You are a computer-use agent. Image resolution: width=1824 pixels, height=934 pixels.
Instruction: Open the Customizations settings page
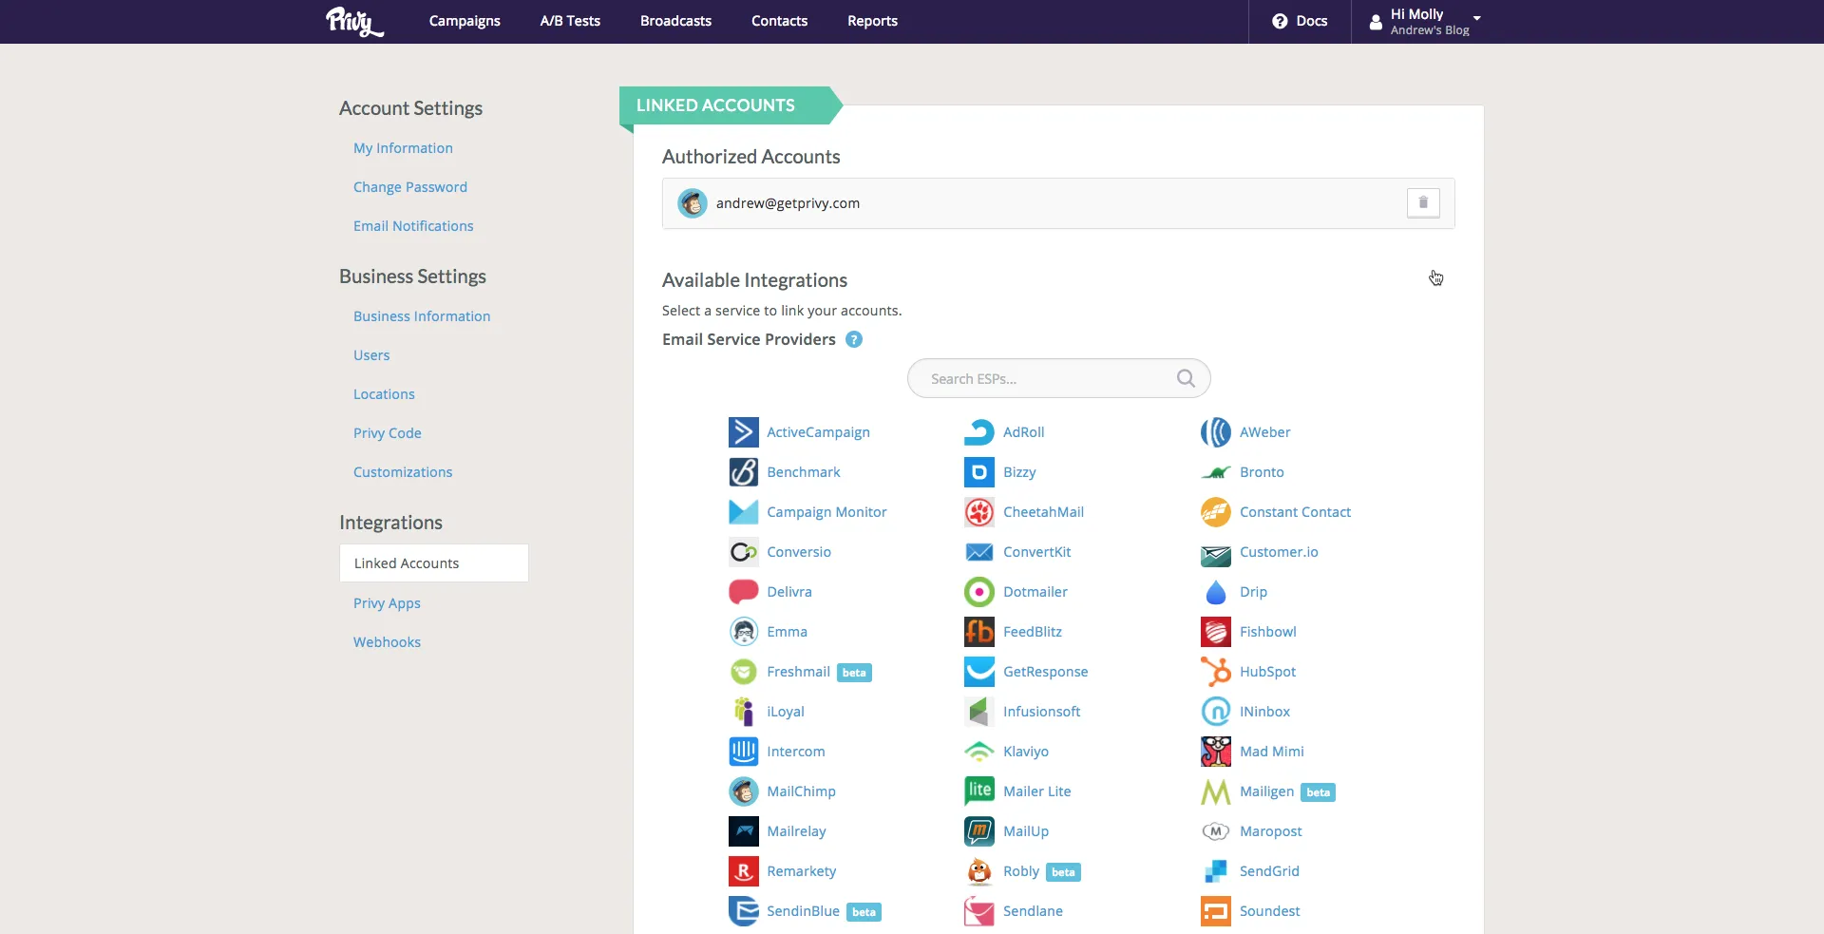pyautogui.click(x=403, y=472)
